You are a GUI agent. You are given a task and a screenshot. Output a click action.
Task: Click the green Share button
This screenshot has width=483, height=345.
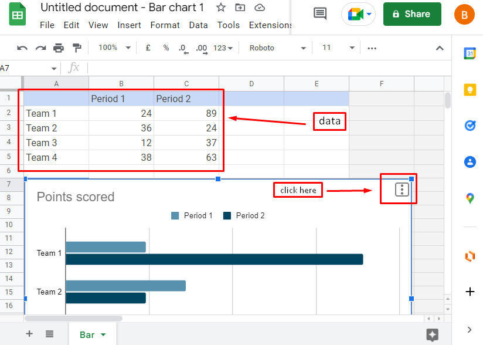[412, 14]
